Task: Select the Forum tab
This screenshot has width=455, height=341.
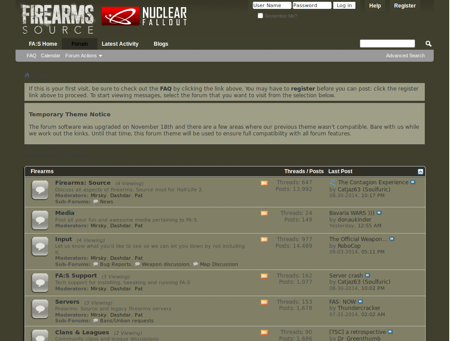Action: [x=80, y=44]
